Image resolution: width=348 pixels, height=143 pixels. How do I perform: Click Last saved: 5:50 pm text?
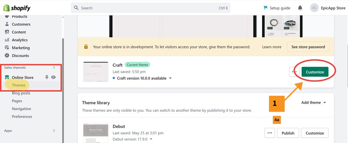(129, 72)
